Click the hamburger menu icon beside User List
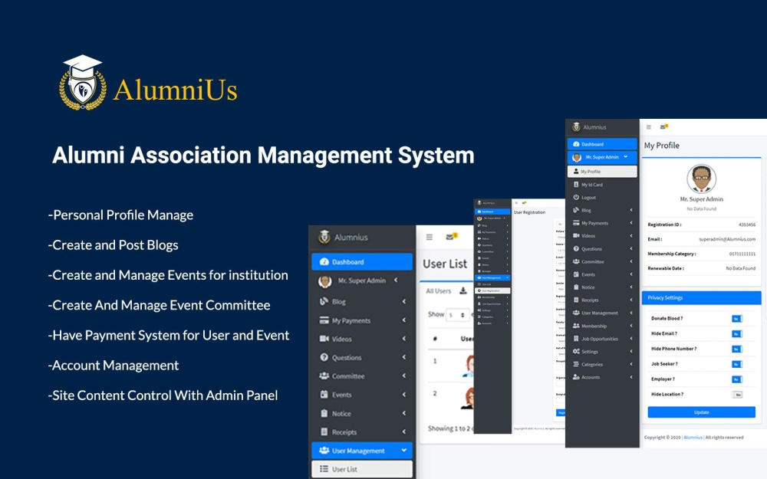This screenshot has height=479, width=767. tap(430, 238)
